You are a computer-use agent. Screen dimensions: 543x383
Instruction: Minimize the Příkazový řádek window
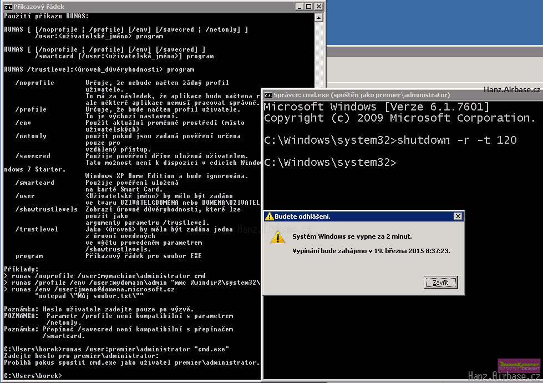pyautogui.click(x=300, y=6)
